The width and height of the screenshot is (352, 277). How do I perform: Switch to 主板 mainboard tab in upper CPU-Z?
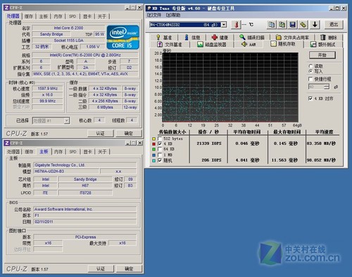click(44, 16)
